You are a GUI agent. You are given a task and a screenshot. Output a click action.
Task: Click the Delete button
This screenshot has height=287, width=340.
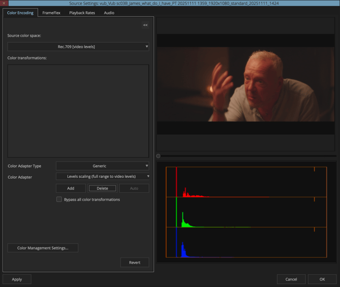103,188
